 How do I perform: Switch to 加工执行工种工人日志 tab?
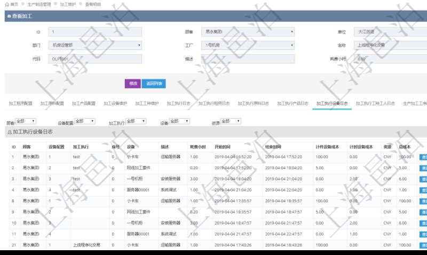[375, 103]
